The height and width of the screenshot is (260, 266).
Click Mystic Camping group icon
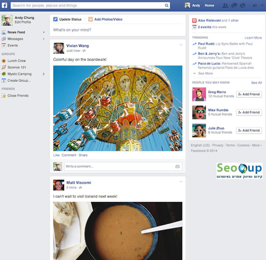4,74
